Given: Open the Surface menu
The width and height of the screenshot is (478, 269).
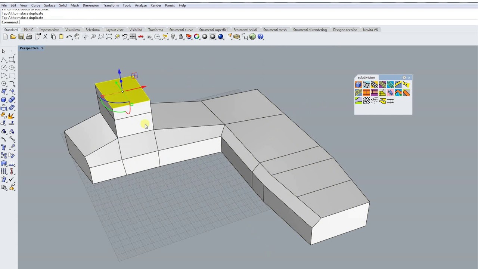Looking at the screenshot, I should pos(50,5).
